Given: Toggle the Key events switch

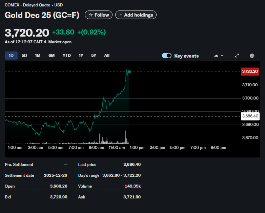Looking at the screenshot, I should click(x=167, y=56).
